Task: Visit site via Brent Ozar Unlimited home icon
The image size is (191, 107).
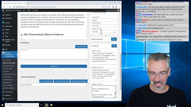Action: pyautogui.click(x=7, y=10)
